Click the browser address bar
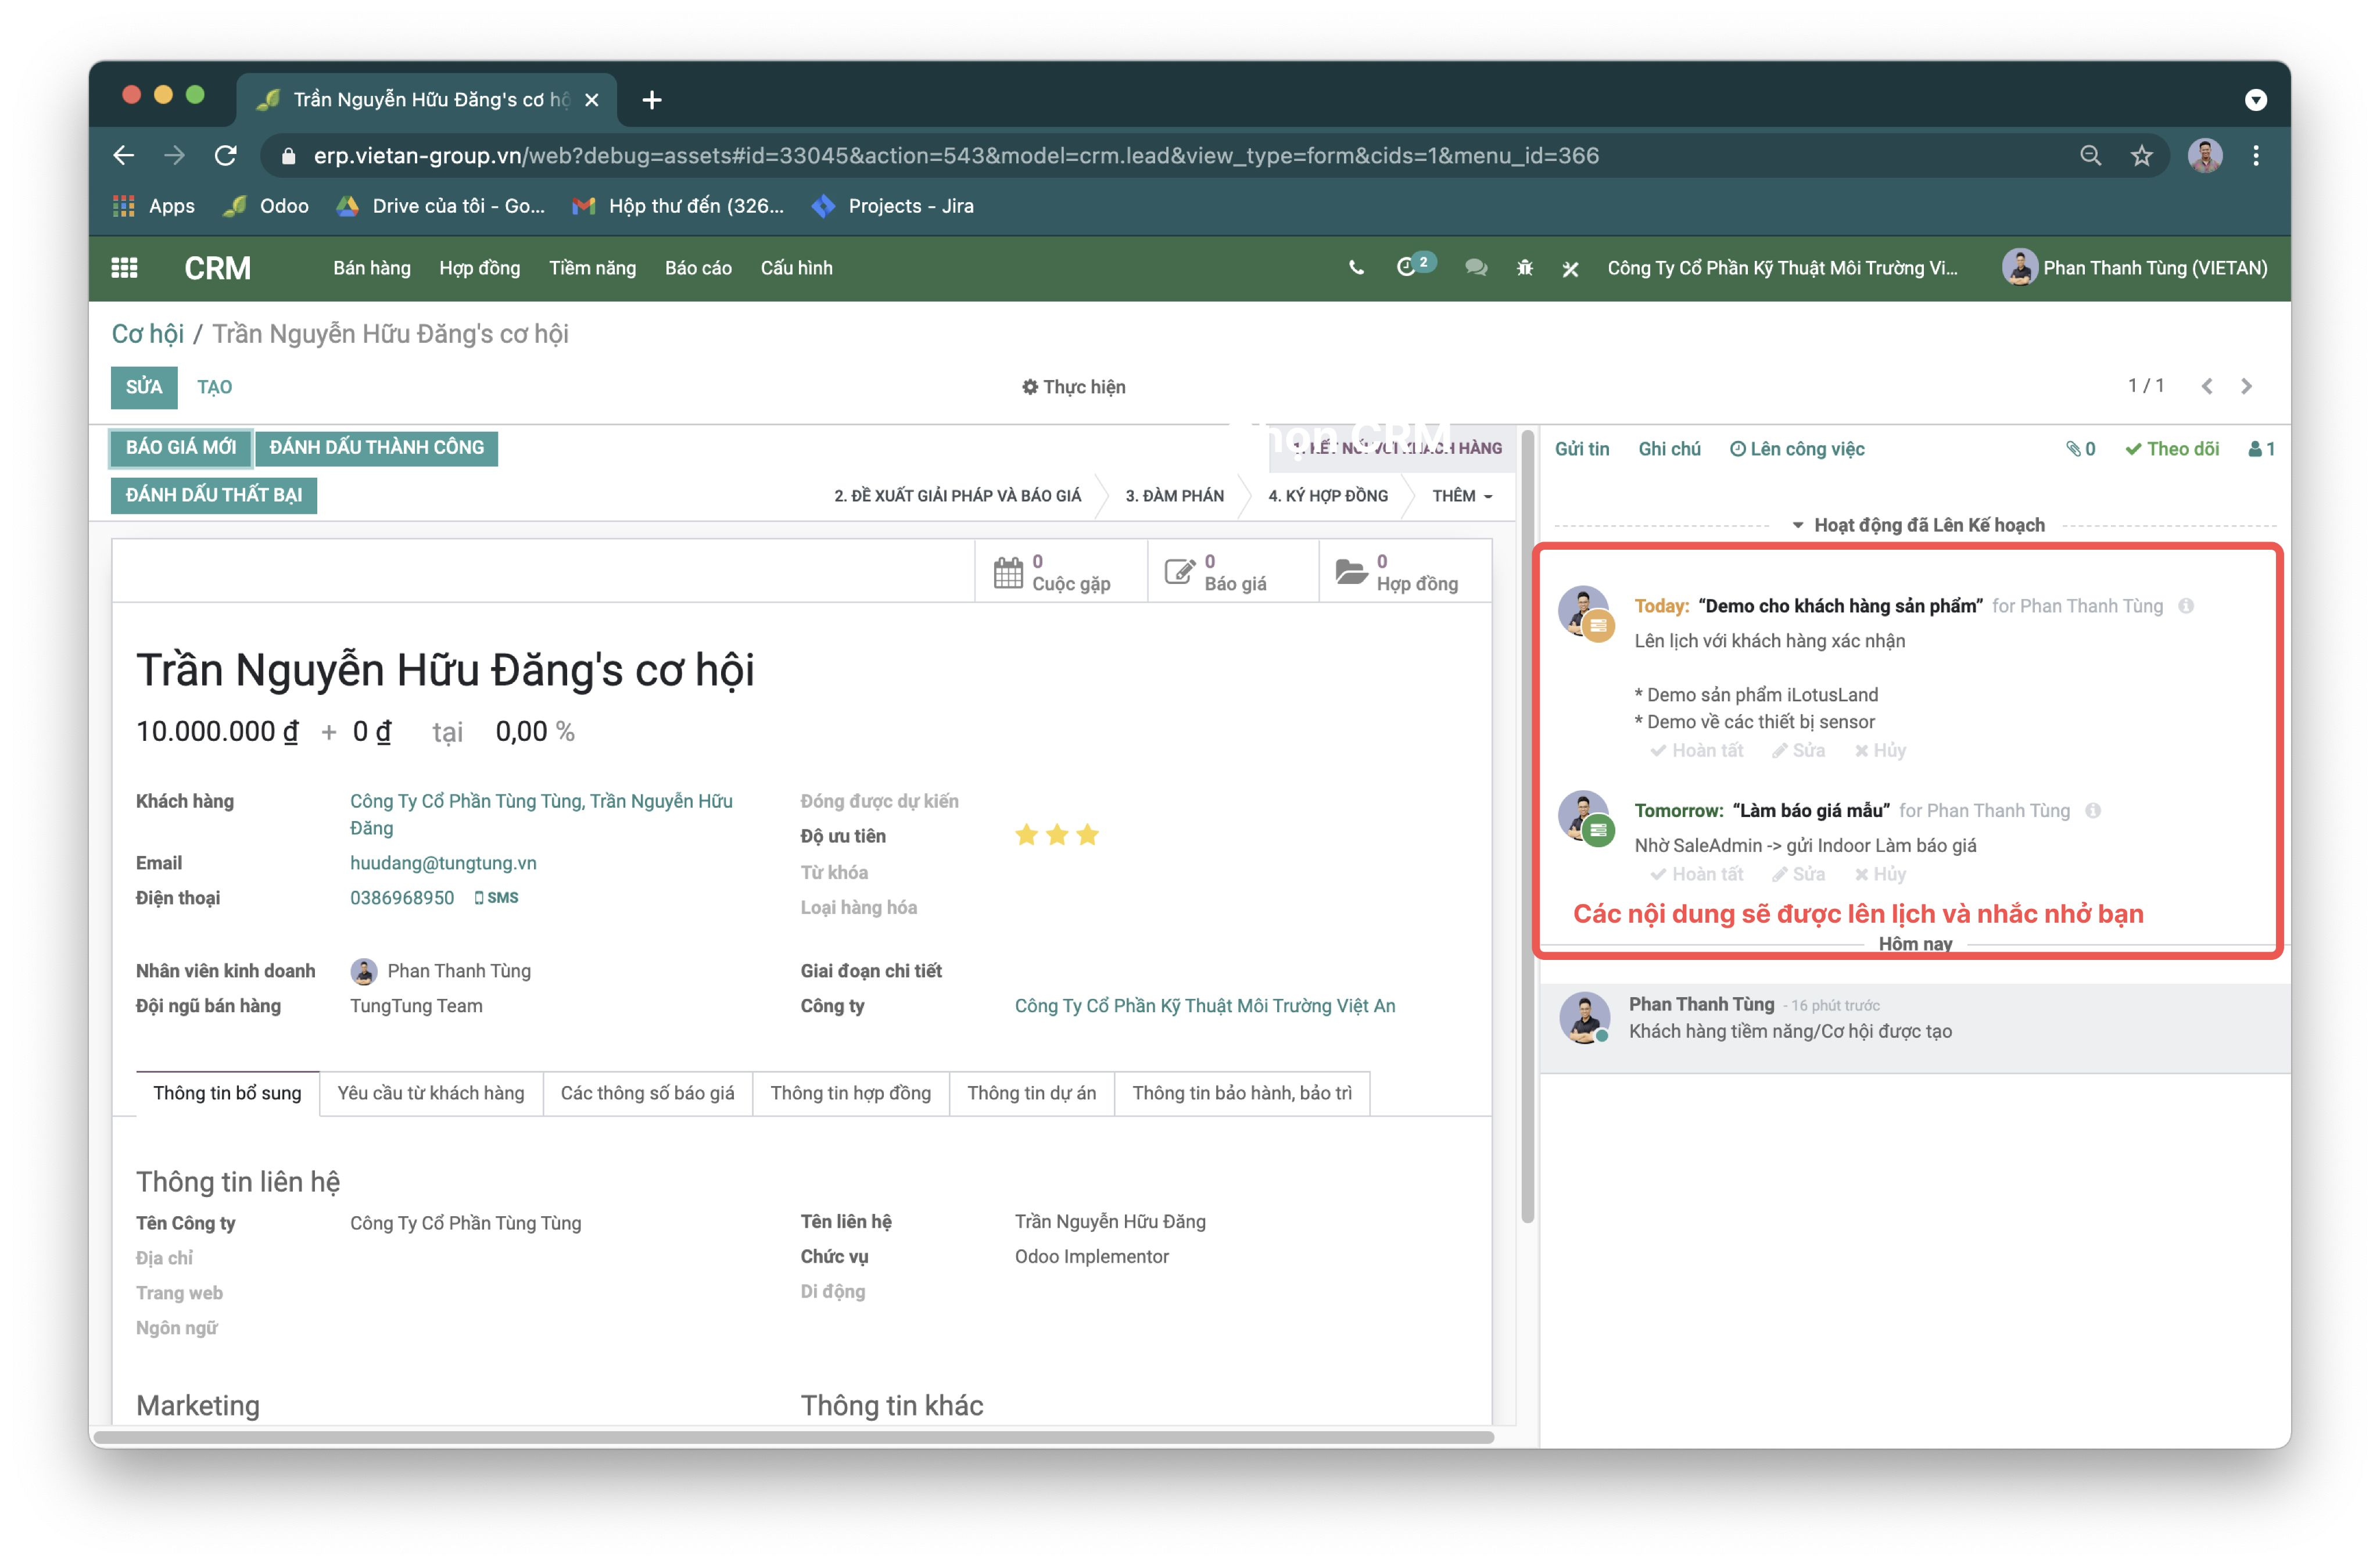The width and height of the screenshot is (2380, 1566). 955,156
